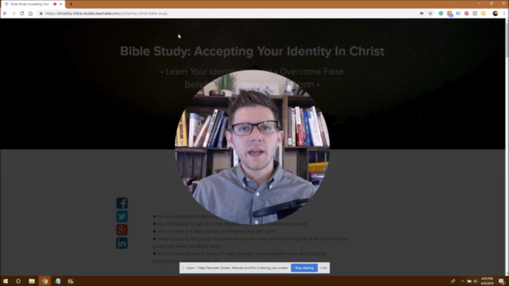Share the page on Google Plus

coord(122,230)
